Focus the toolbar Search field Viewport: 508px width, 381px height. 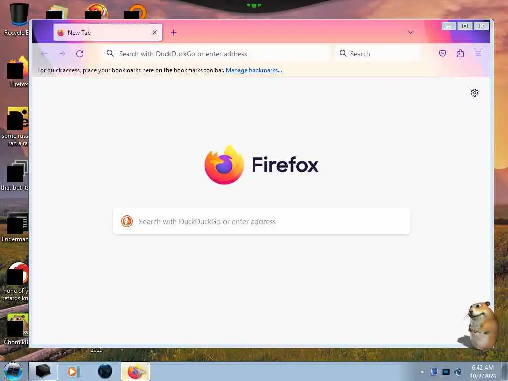pyautogui.click(x=378, y=54)
